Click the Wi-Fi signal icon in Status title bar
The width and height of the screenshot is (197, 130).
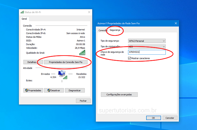pos(22,12)
